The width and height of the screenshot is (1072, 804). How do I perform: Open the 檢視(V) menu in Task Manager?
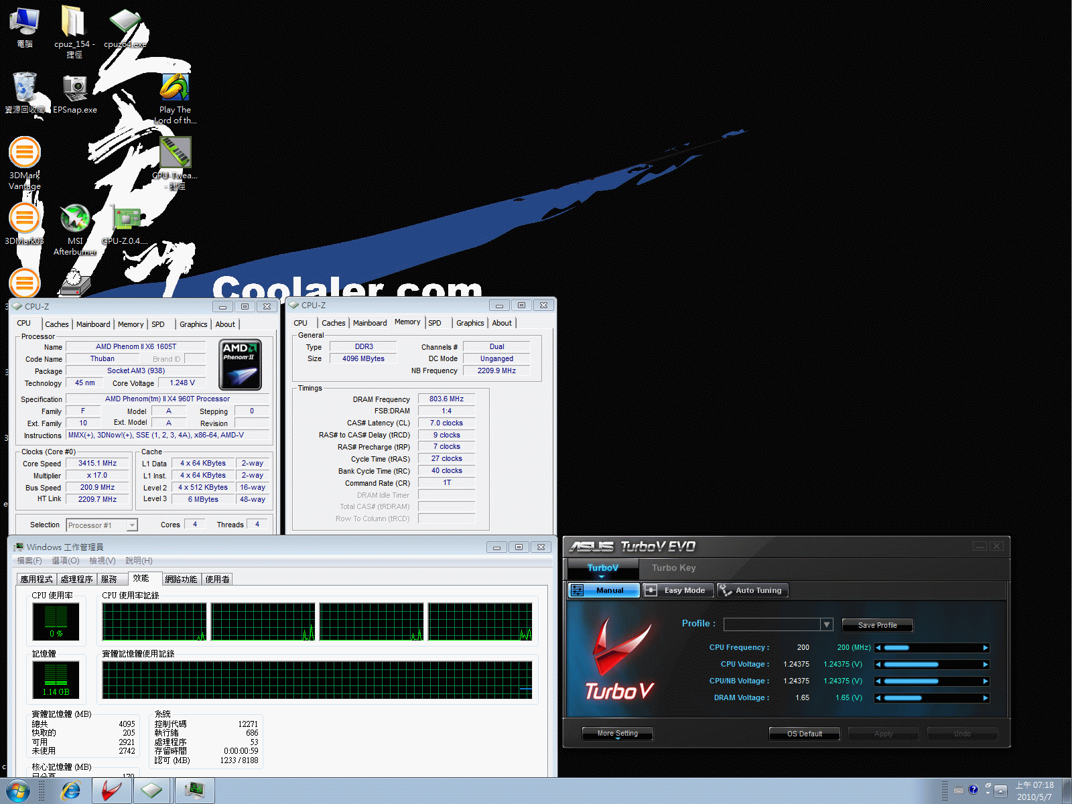(x=103, y=561)
